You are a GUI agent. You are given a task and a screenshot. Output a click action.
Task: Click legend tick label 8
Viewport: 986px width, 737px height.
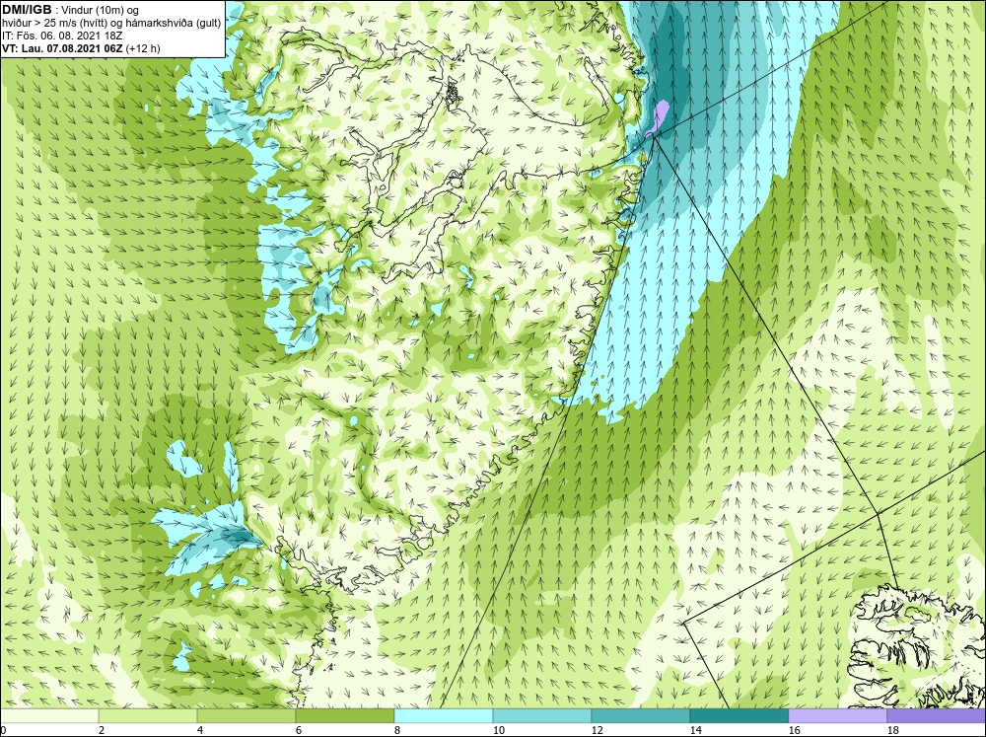coord(398,730)
